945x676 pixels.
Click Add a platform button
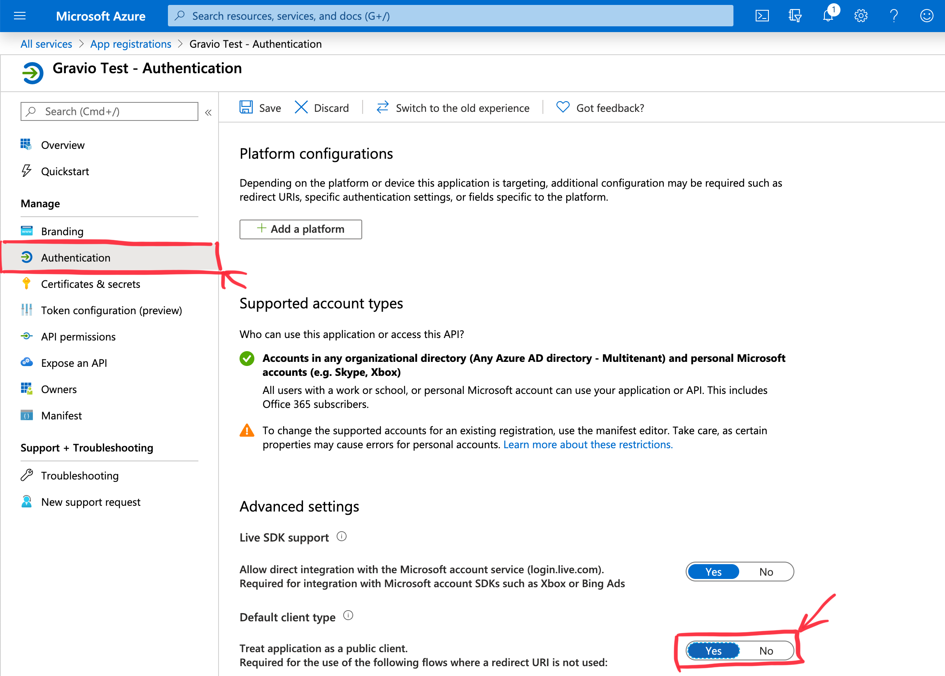300,229
